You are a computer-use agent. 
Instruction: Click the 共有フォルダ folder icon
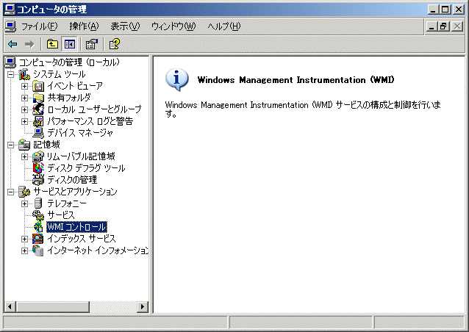pyautogui.click(x=38, y=98)
